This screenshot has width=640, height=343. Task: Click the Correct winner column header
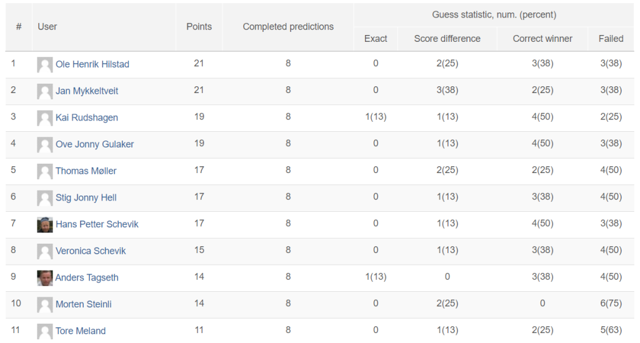tap(542, 39)
